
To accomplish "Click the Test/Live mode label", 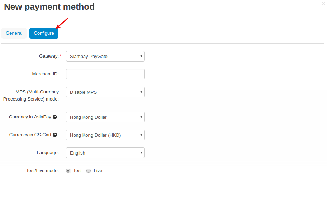I will click(43, 171).
